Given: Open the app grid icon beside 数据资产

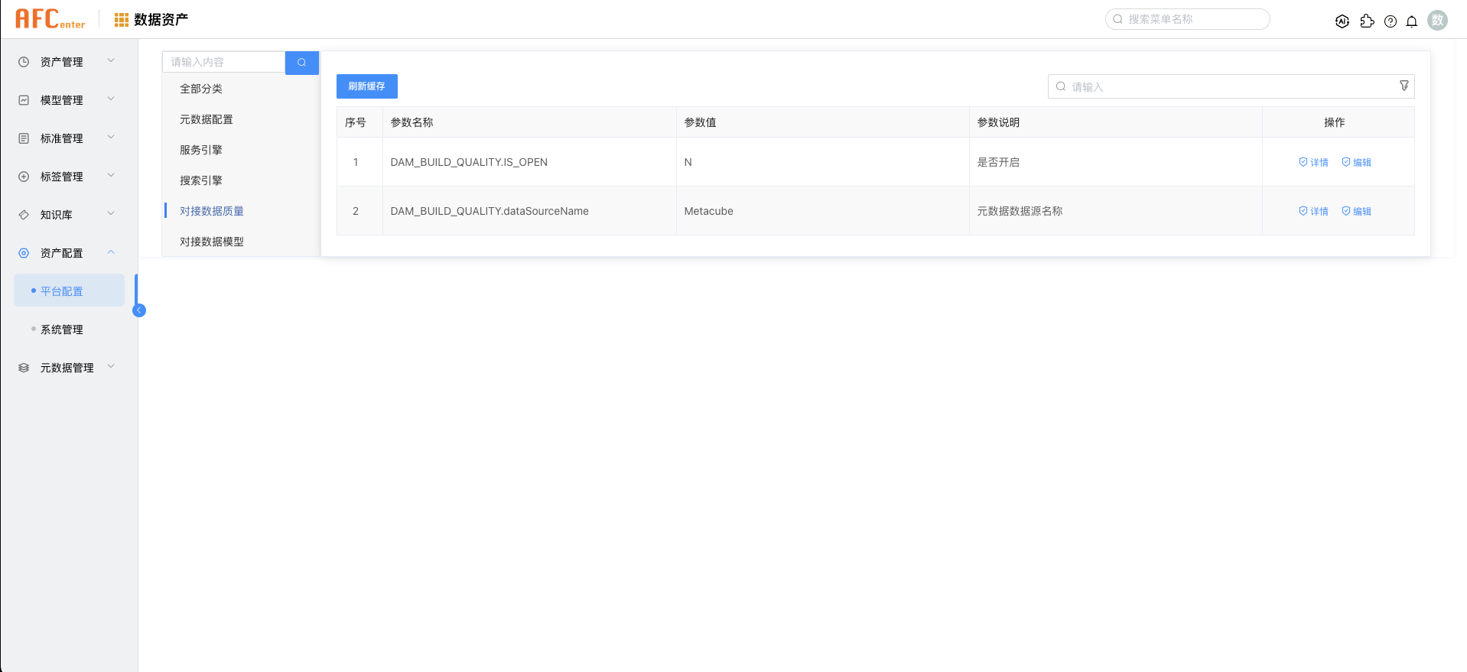Looking at the screenshot, I should 121,20.
